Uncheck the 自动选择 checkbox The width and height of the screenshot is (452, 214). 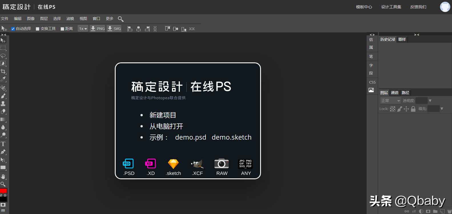point(13,29)
